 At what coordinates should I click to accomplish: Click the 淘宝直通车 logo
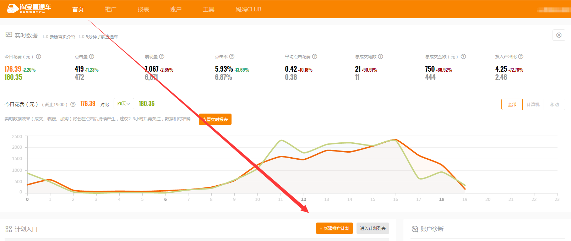(29, 9)
